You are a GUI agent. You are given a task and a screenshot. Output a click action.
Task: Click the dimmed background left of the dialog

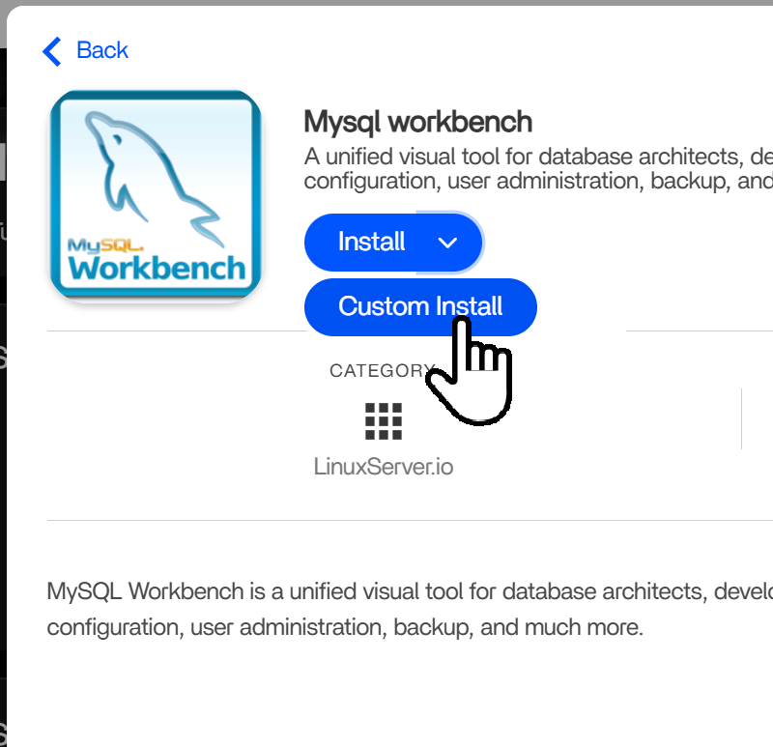click(3, 387)
